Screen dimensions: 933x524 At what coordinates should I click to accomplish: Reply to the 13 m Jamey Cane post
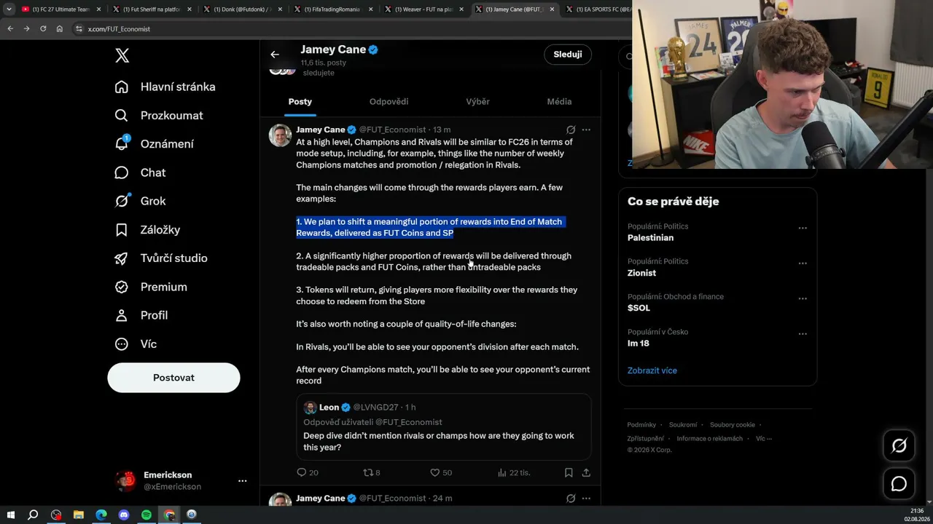click(x=302, y=472)
